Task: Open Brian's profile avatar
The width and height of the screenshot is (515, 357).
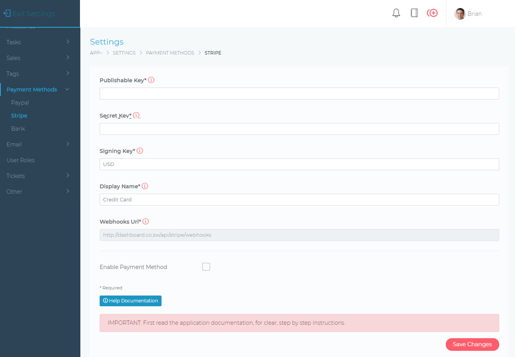Action: (460, 13)
